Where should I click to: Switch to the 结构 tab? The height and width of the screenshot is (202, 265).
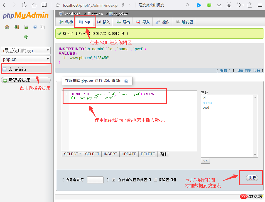coord(66,22)
